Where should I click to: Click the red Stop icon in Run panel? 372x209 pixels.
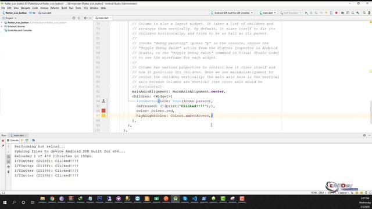pos(3,140)
